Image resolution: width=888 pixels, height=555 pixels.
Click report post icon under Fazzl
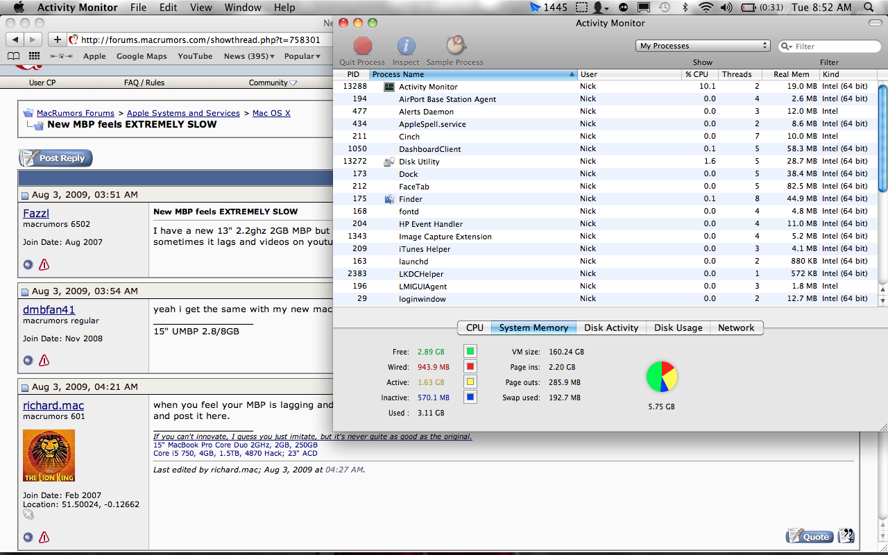click(44, 264)
